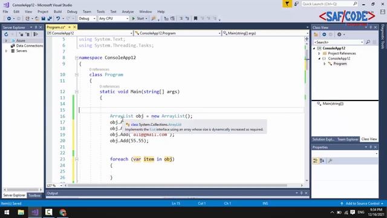Click the Undo arrow icon
Image resolution: width=387 pixels, height=218 pixels.
pyautogui.click(x=58, y=19)
